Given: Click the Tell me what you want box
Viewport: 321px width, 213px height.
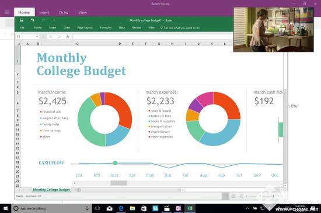Looking at the screenshot, I should 180,28.
